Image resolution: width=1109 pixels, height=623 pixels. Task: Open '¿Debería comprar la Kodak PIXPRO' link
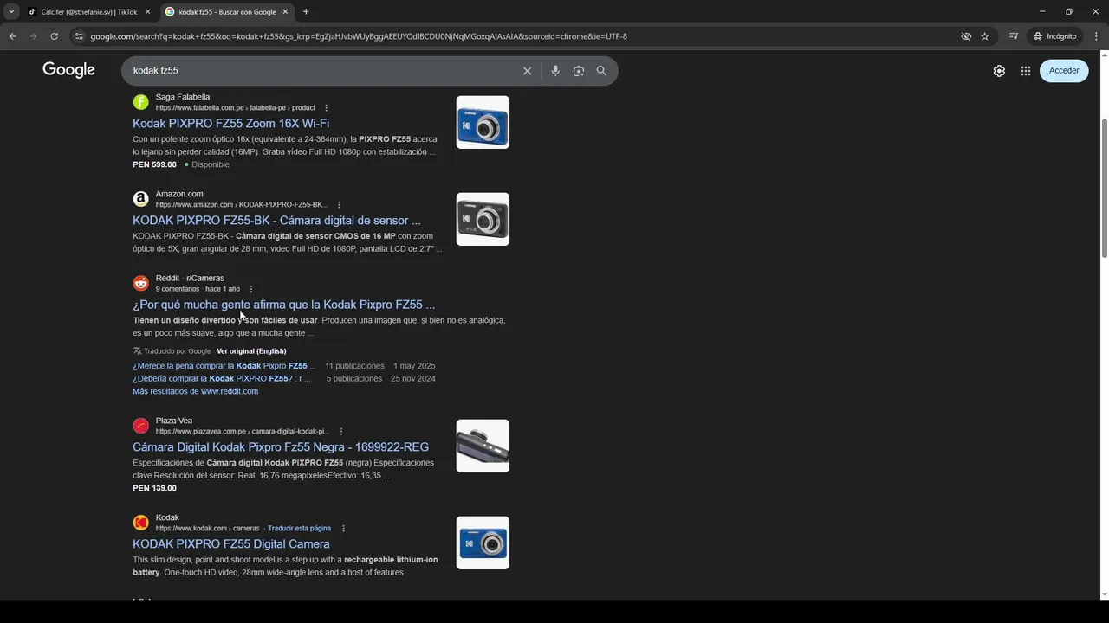[x=222, y=379]
